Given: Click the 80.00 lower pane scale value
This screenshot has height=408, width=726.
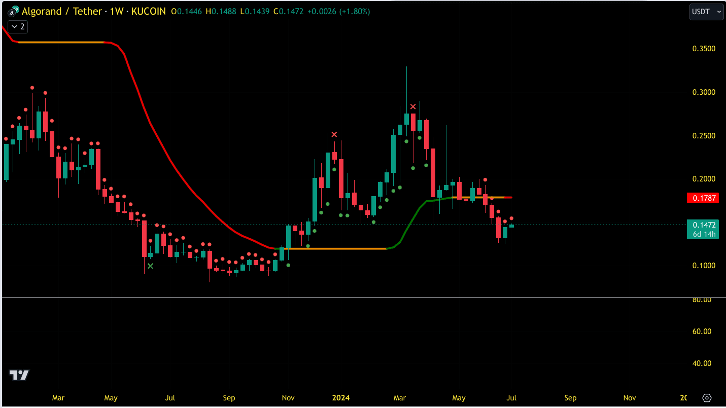Looking at the screenshot, I should [703, 300].
